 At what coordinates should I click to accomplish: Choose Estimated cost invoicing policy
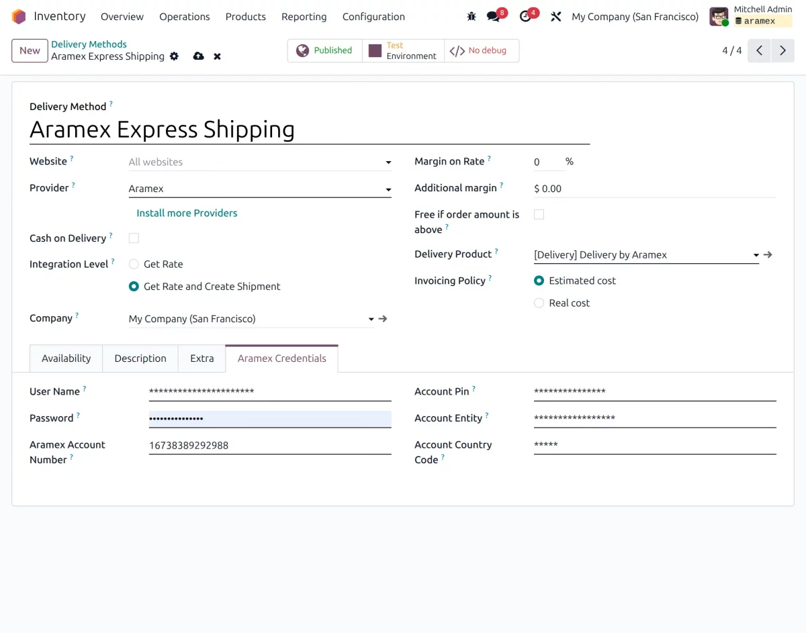click(539, 281)
